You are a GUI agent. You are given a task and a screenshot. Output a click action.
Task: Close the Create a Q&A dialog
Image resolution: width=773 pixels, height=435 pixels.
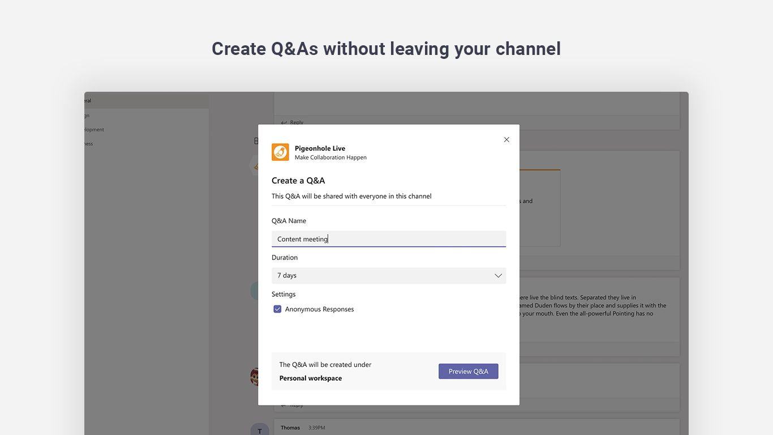tap(506, 140)
